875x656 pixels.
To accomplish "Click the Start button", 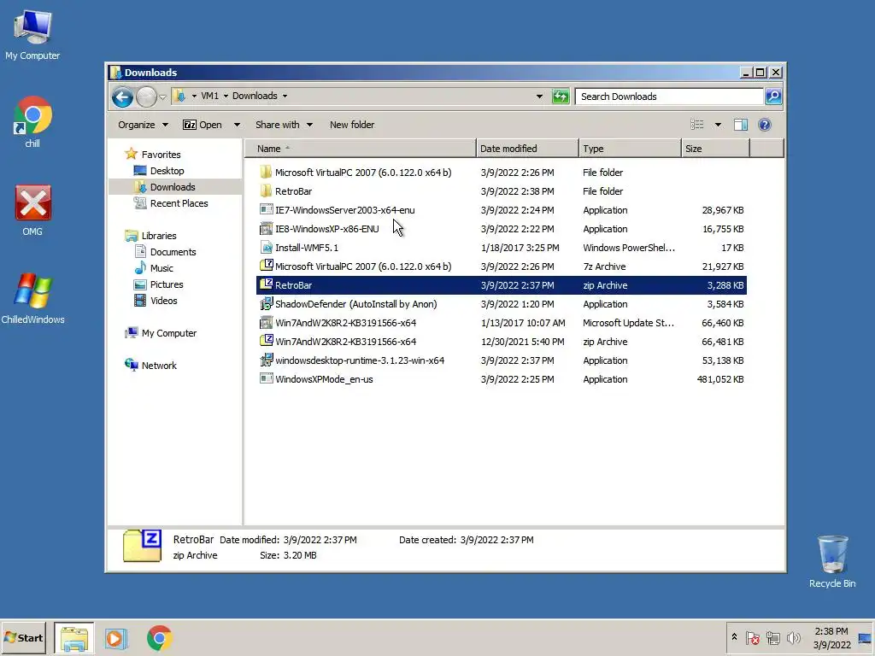I will (x=23, y=638).
